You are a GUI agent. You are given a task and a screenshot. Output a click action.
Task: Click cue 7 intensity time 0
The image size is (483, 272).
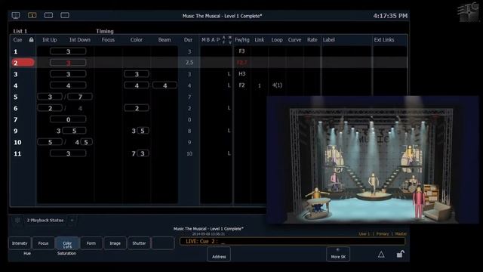coord(68,119)
